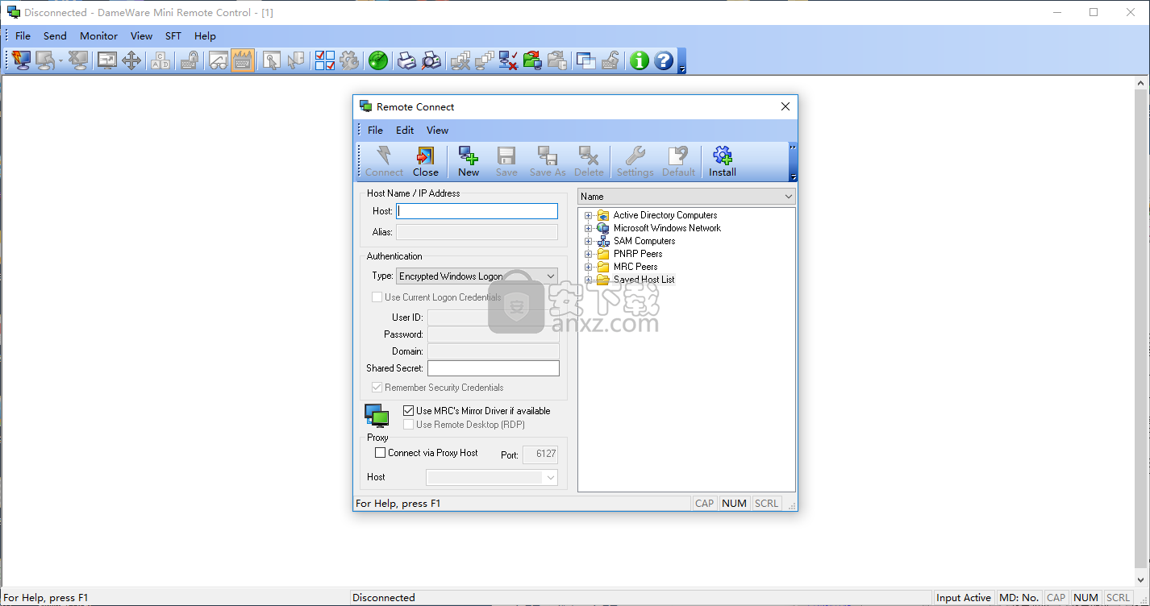Toggle Use MRC's Mirror Driver checkbox
The width and height of the screenshot is (1150, 606).
[409, 411]
